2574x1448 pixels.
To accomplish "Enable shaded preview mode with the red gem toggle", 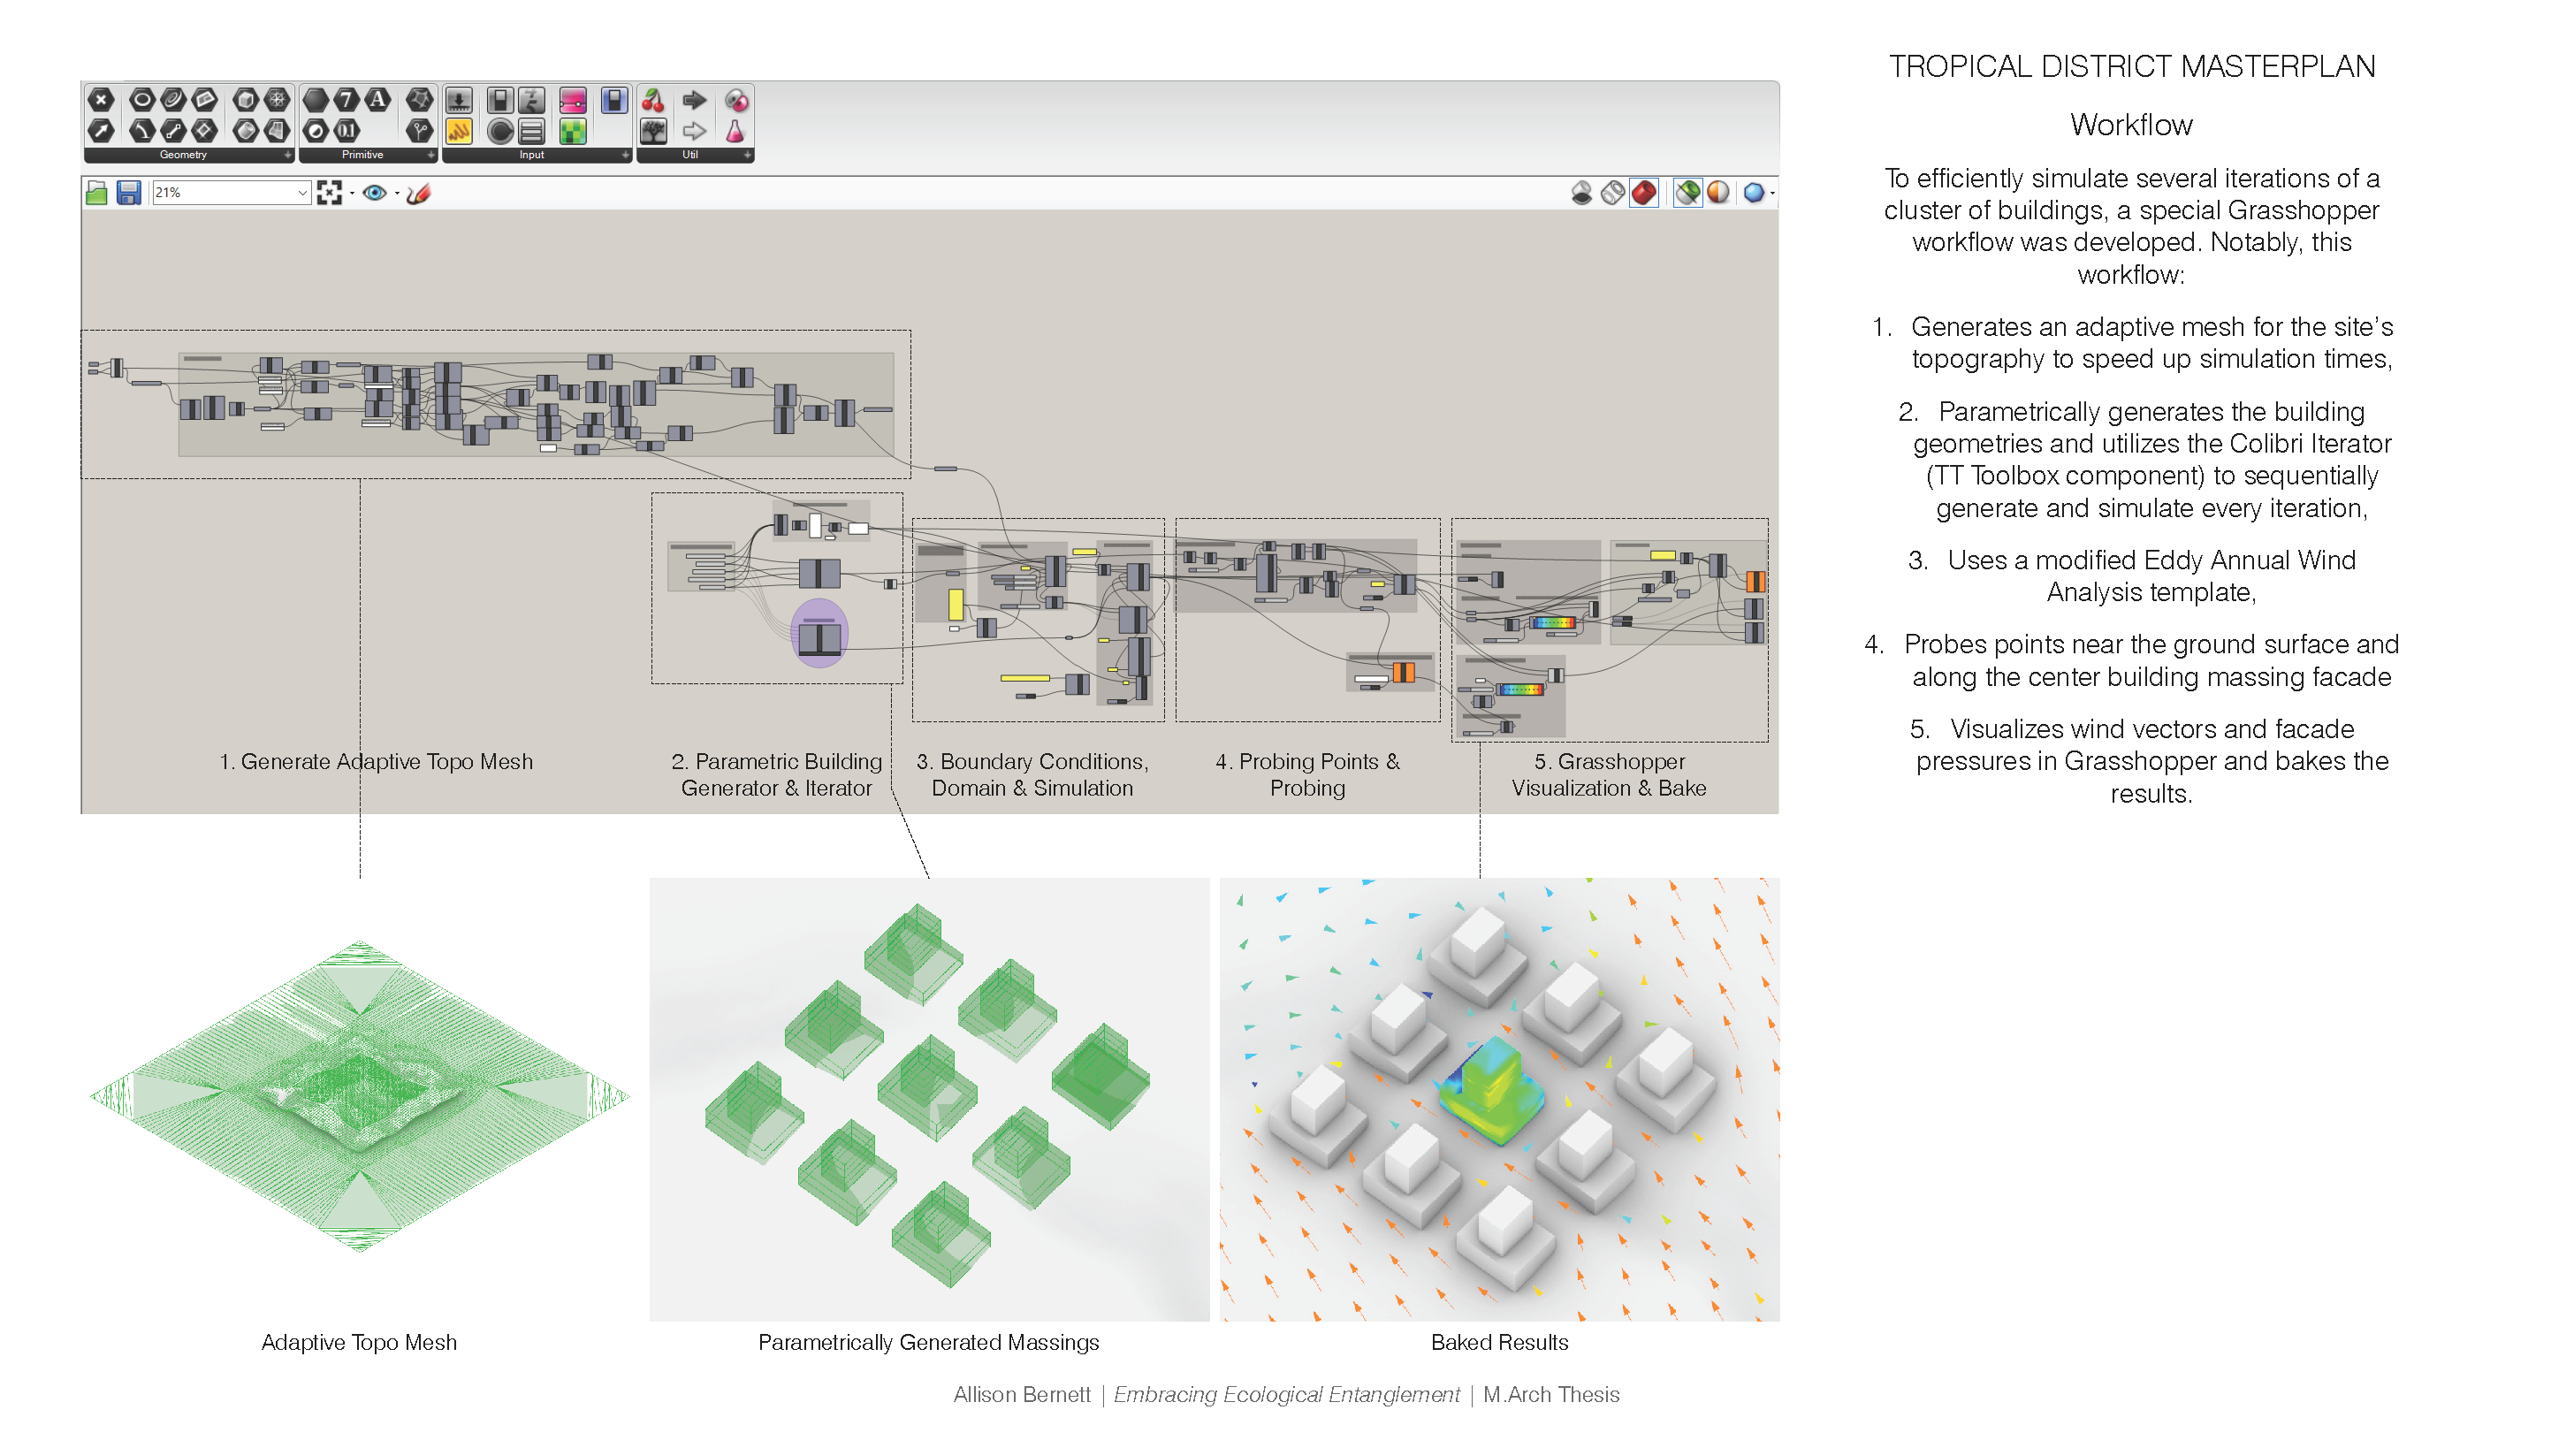I will (x=1644, y=192).
